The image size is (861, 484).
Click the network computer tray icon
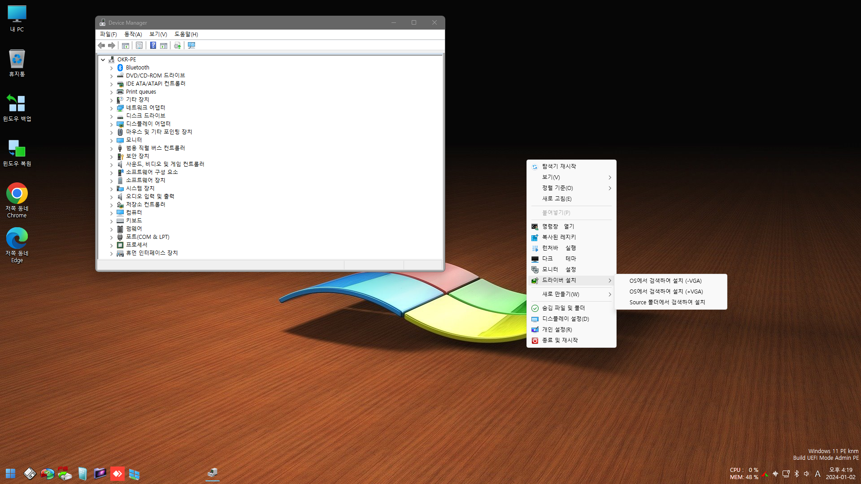click(786, 474)
